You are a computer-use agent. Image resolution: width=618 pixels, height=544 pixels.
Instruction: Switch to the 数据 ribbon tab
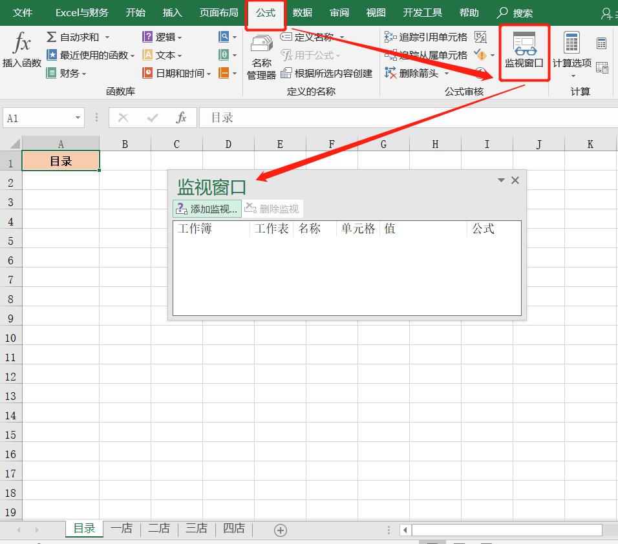point(302,12)
